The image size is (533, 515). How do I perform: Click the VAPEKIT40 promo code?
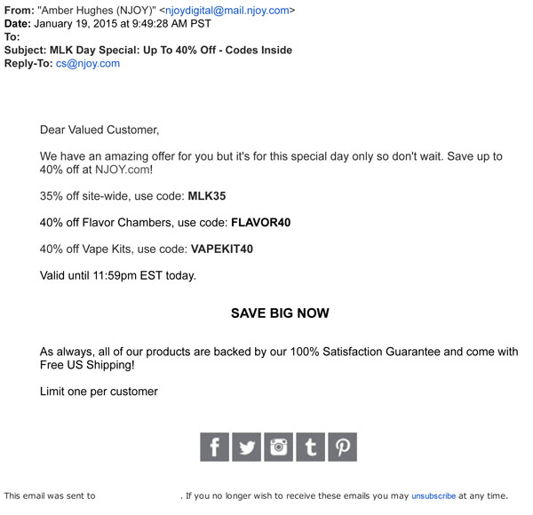click(221, 249)
